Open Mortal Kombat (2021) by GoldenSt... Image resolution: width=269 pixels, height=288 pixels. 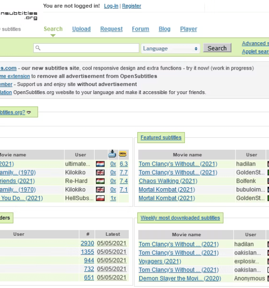pyautogui.click(x=167, y=198)
